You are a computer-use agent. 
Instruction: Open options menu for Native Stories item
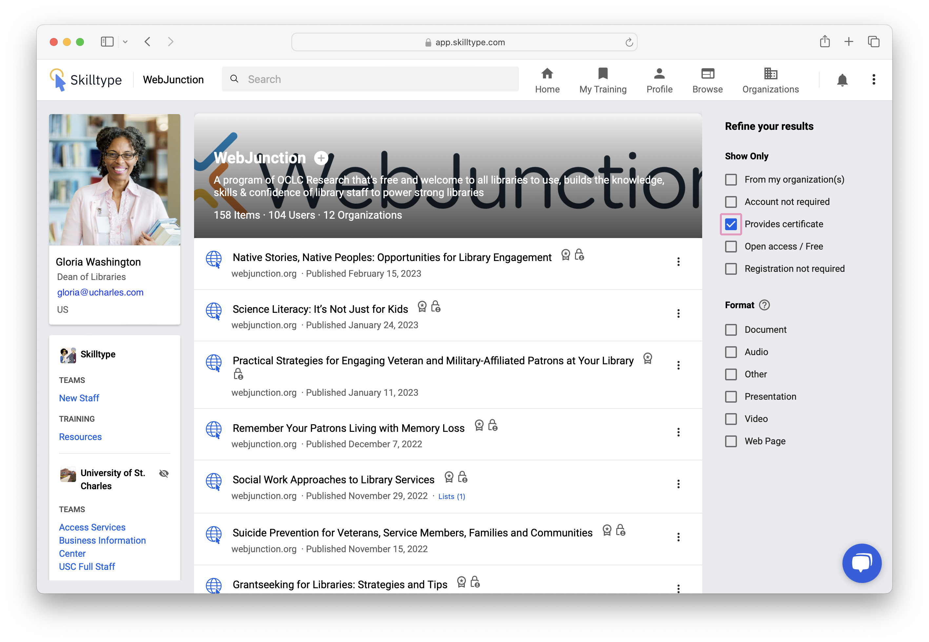[x=678, y=262]
